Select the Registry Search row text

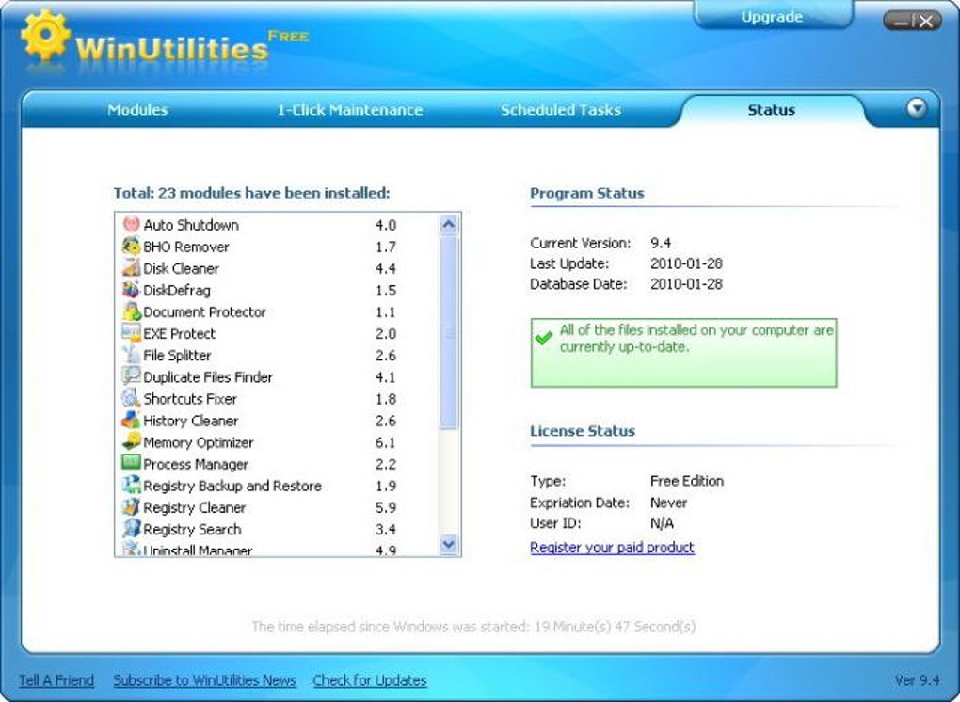click(x=192, y=530)
